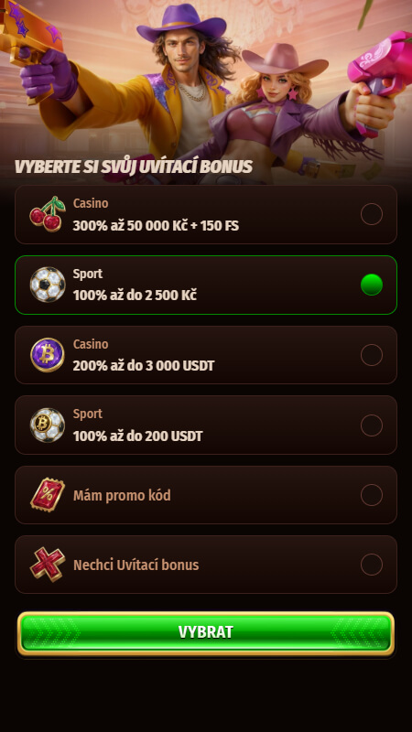Click the Mám promo kód label
The image size is (412, 732).
[x=122, y=495]
